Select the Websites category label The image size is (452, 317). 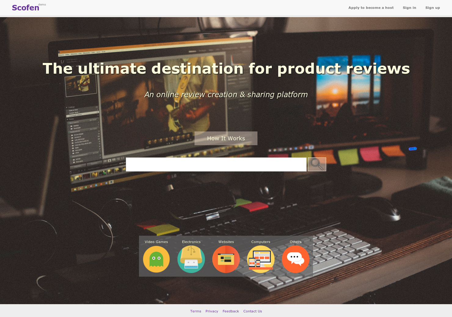226,242
